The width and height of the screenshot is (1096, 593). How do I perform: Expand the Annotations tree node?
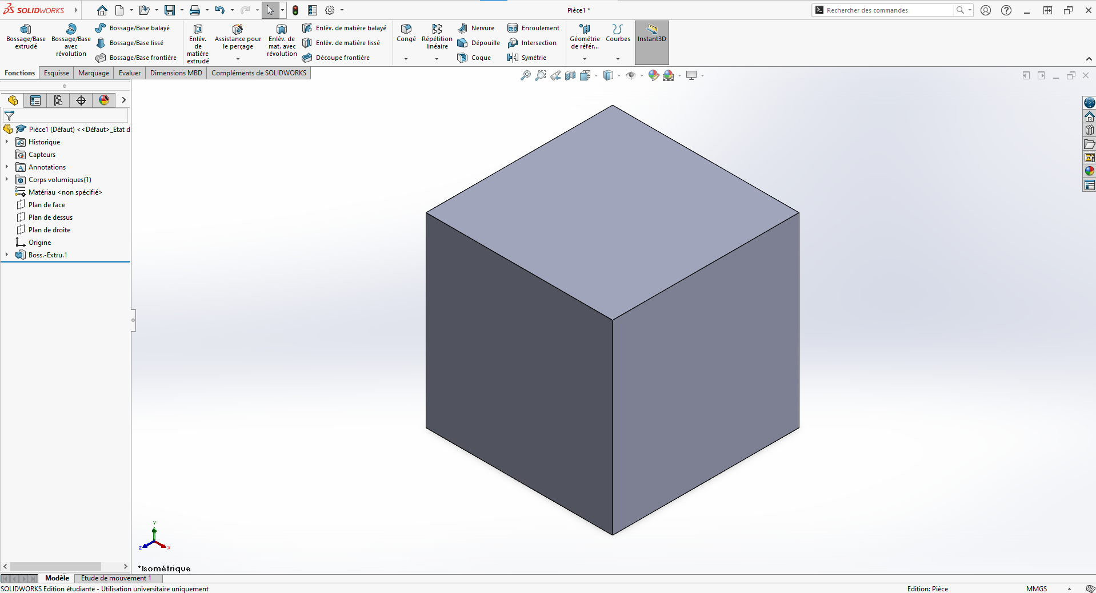pos(7,167)
